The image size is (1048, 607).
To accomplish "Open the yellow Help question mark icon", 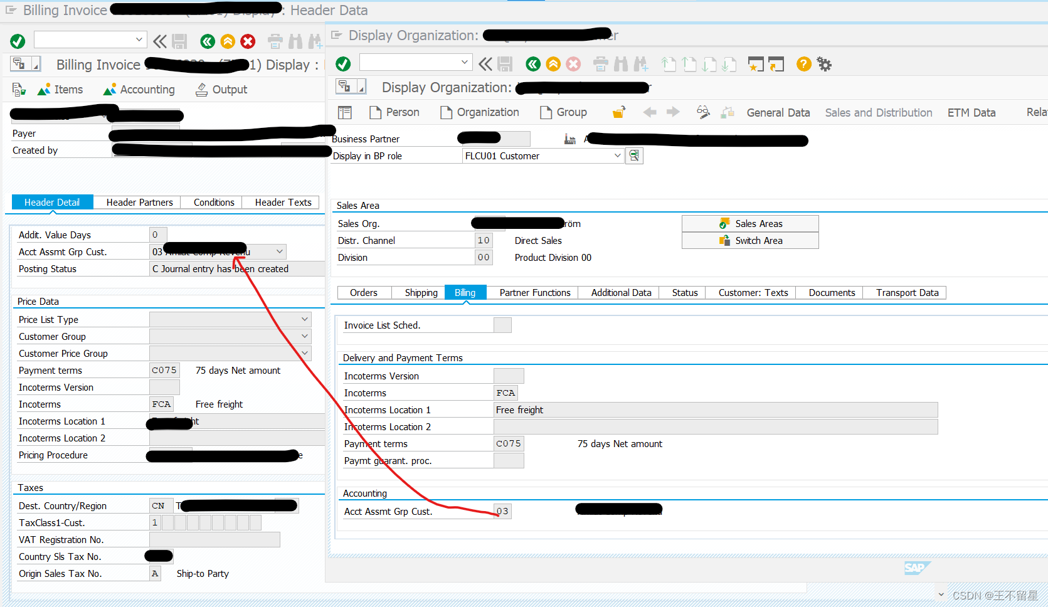I will (804, 64).
